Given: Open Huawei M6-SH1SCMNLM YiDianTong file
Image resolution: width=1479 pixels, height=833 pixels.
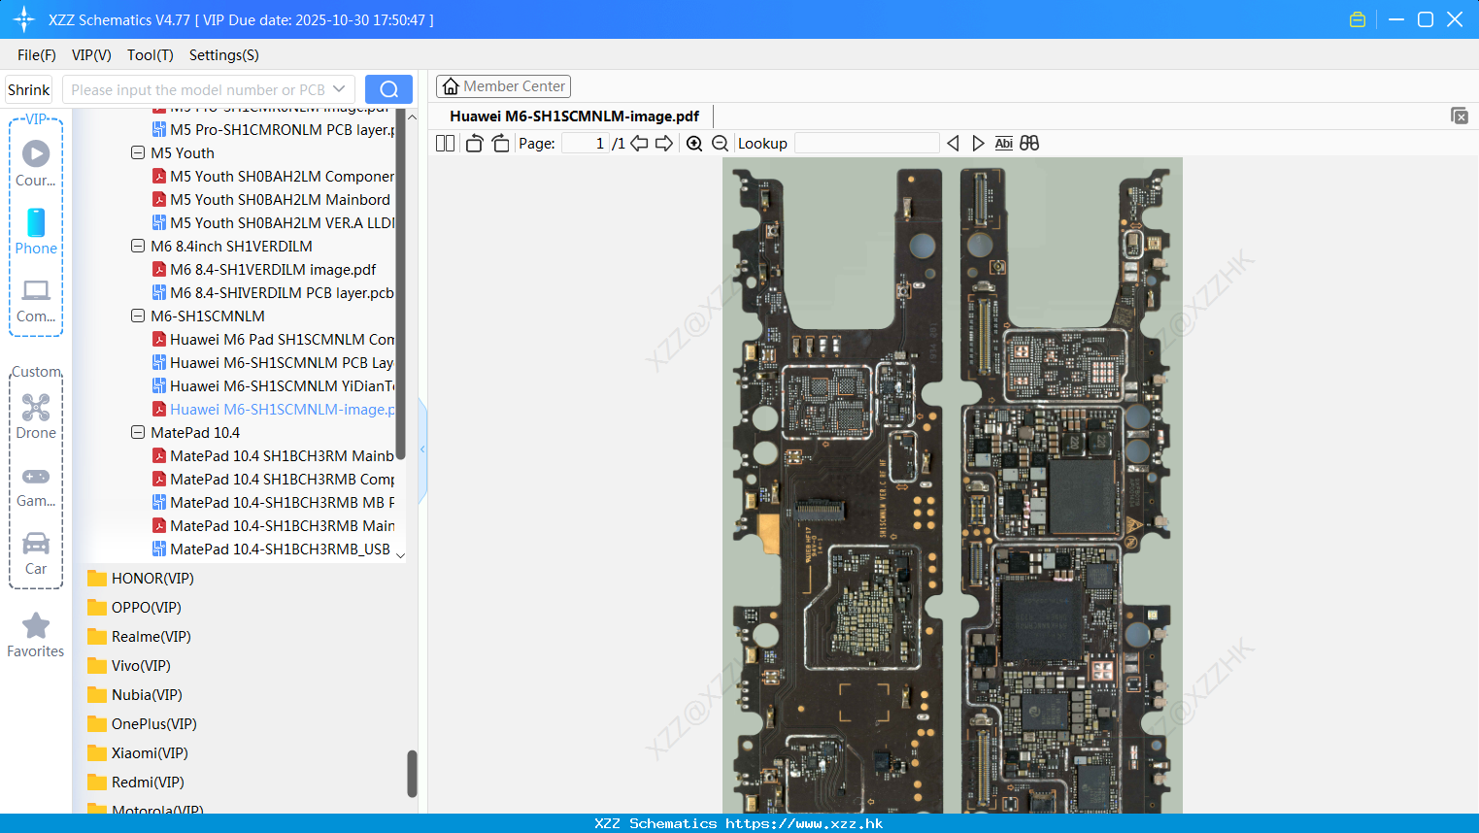Looking at the screenshot, I should pyautogui.click(x=274, y=385).
